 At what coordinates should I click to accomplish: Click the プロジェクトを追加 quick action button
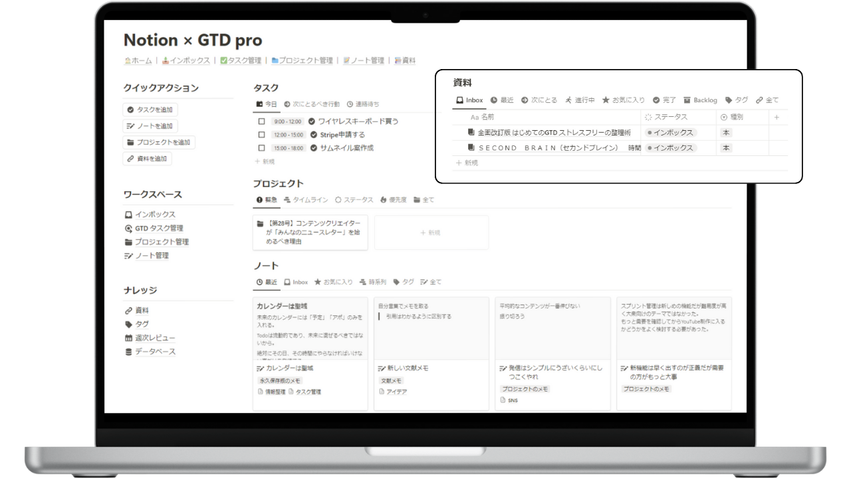pos(159,142)
